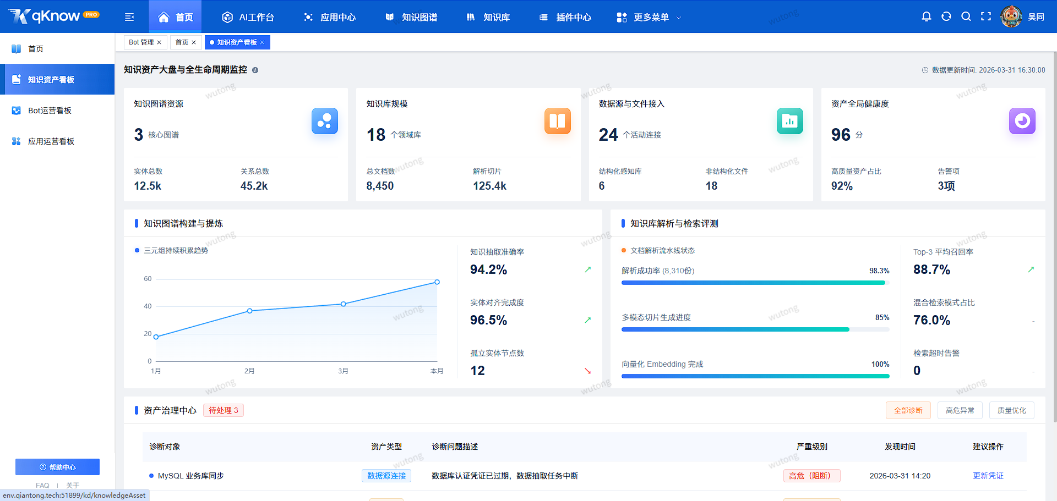This screenshot has height=501, width=1057.
Task: Open the user avatar profile picture
Action: pos(1011,16)
